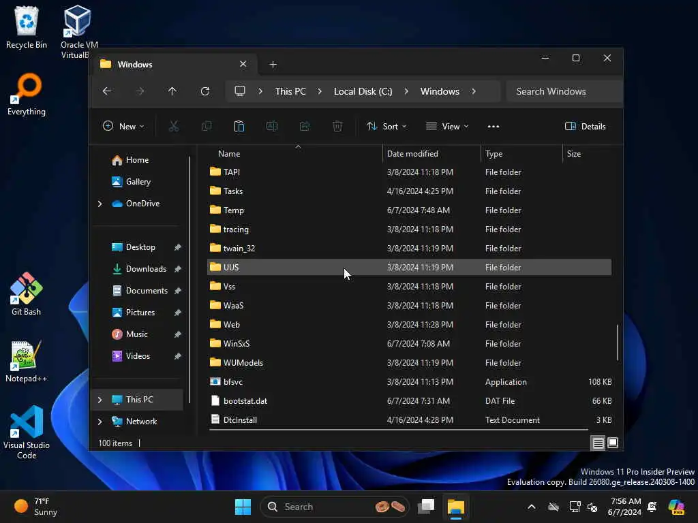Switch to large thumbnails view icon in status bar
Viewport: 698px width, 523px height.
click(x=613, y=443)
